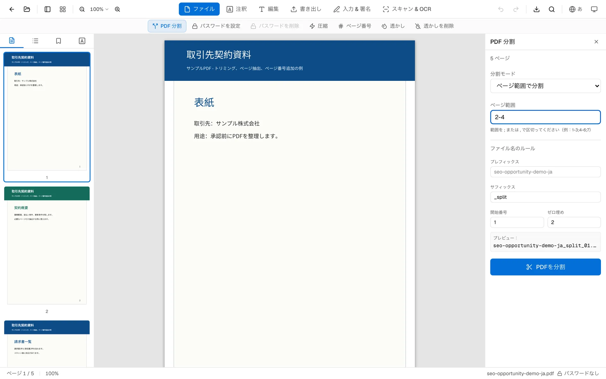Select page 2 thumbnail 契約概要

pyautogui.click(x=47, y=246)
